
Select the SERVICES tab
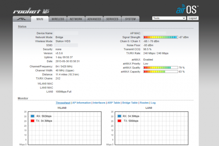112,19
